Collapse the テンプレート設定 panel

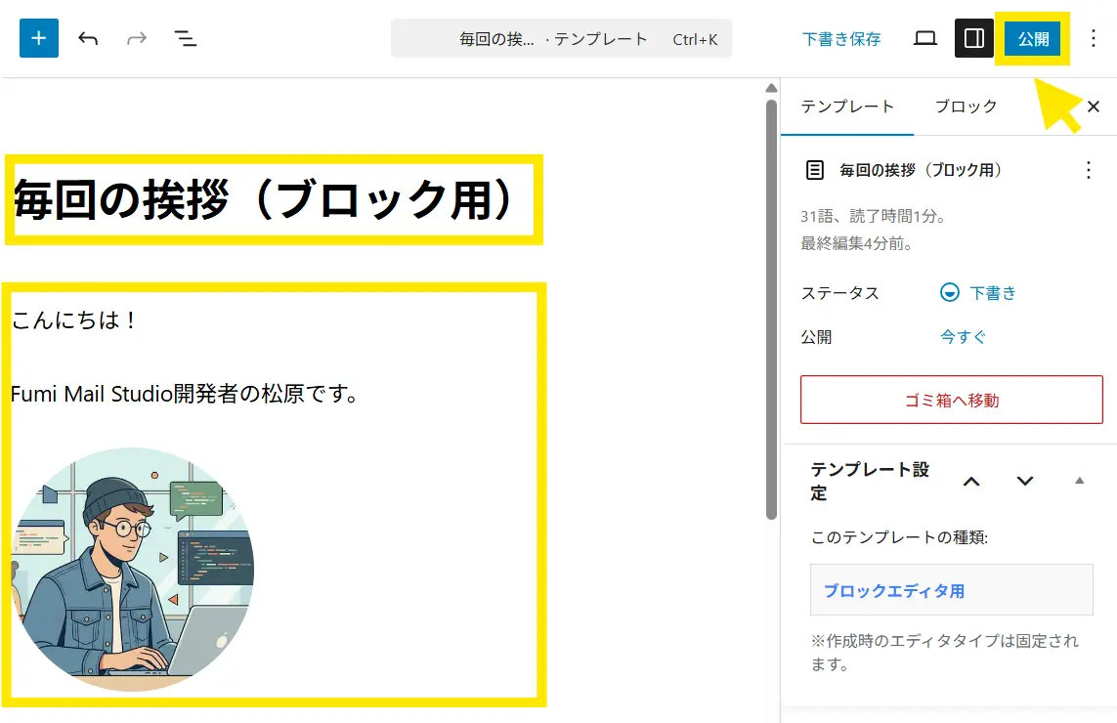[1079, 481]
